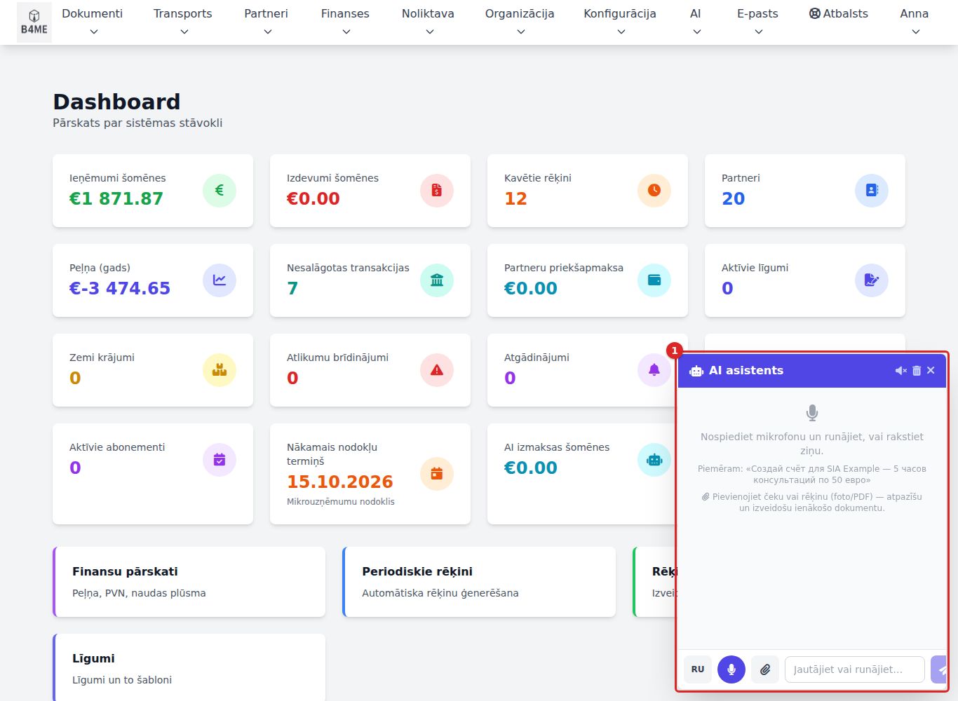Screen dimensions: 958x701
Task: Open the E-pasts menu
Action: pyautogui.click(x=757, y=22)
